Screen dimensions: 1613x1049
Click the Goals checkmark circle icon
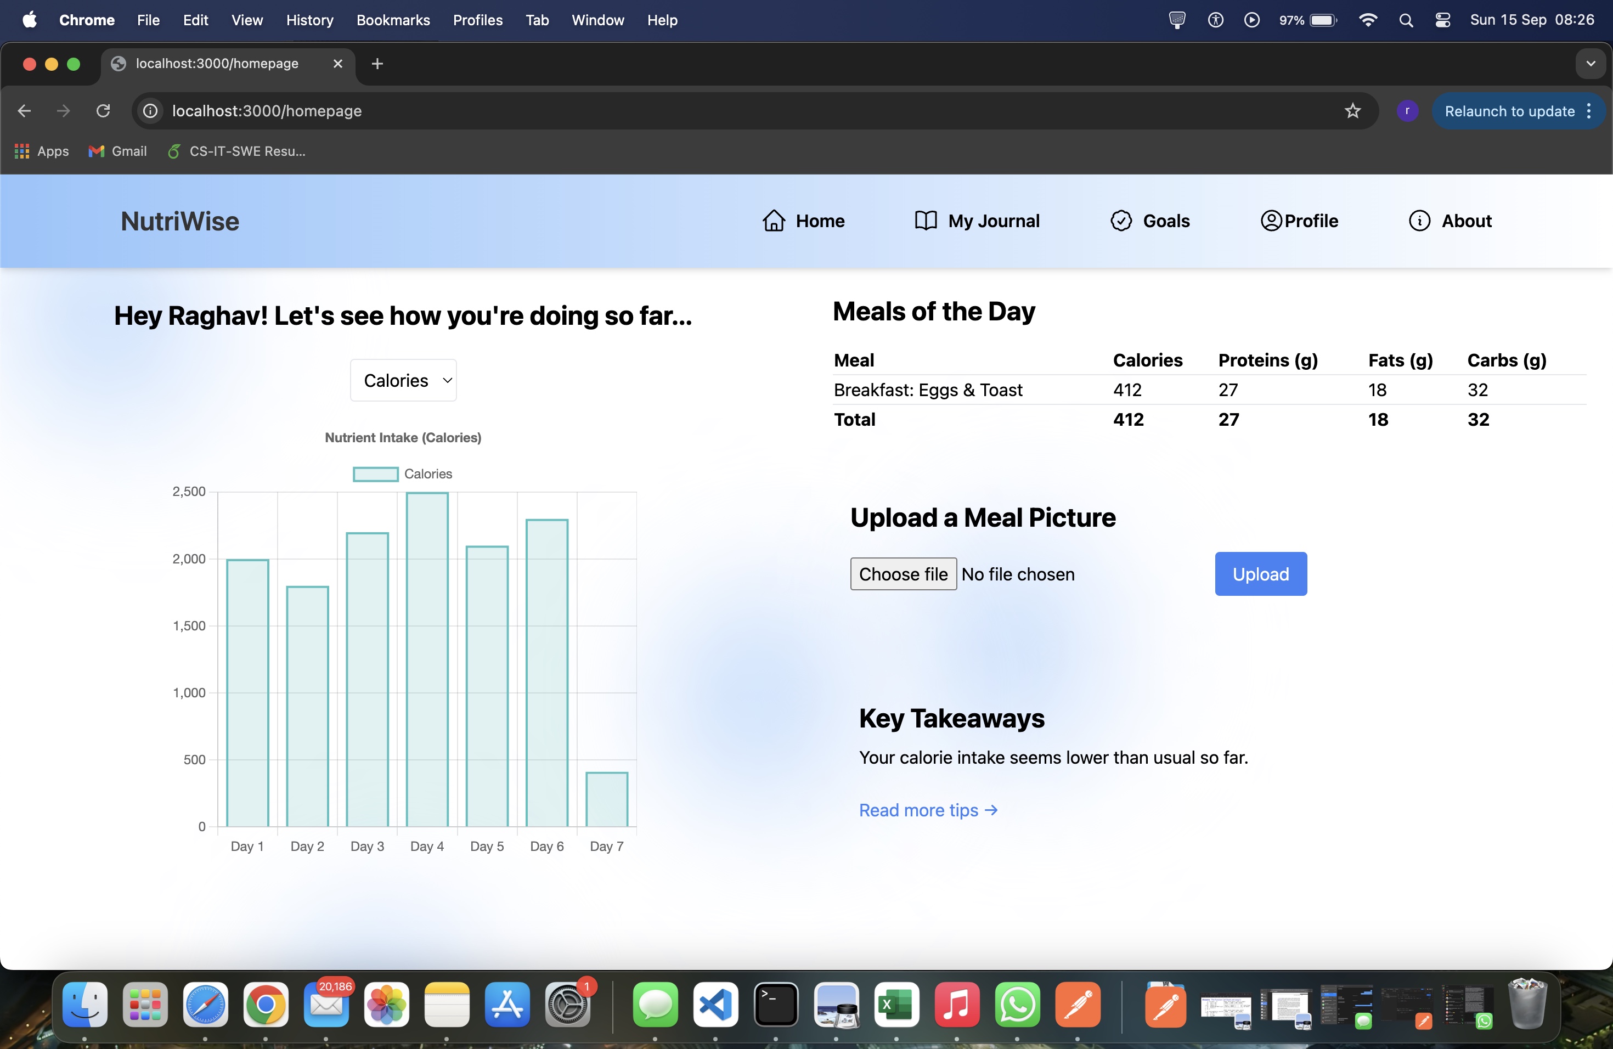1121,221
